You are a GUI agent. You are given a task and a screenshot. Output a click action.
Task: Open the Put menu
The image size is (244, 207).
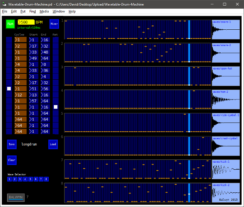pyautogui.click(x=23, y=11)
